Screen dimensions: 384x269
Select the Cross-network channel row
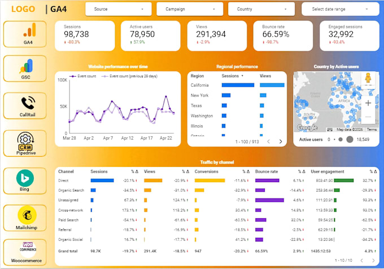click(217, 210)
